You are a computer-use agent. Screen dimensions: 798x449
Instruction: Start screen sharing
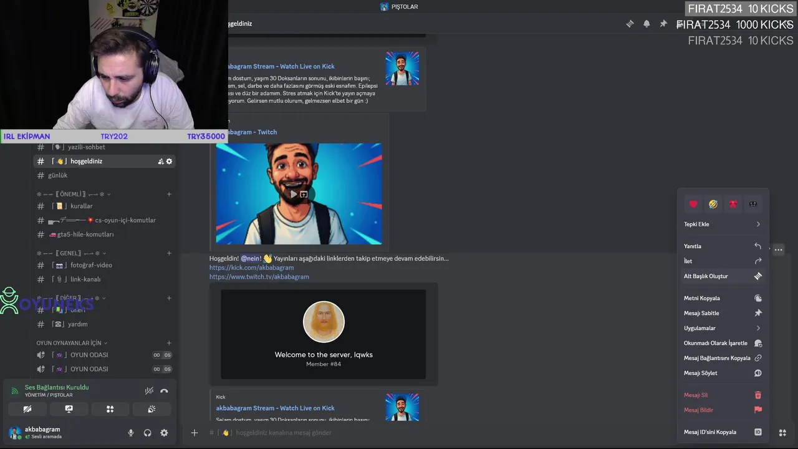pyautogui.click(x=69, y=409)
